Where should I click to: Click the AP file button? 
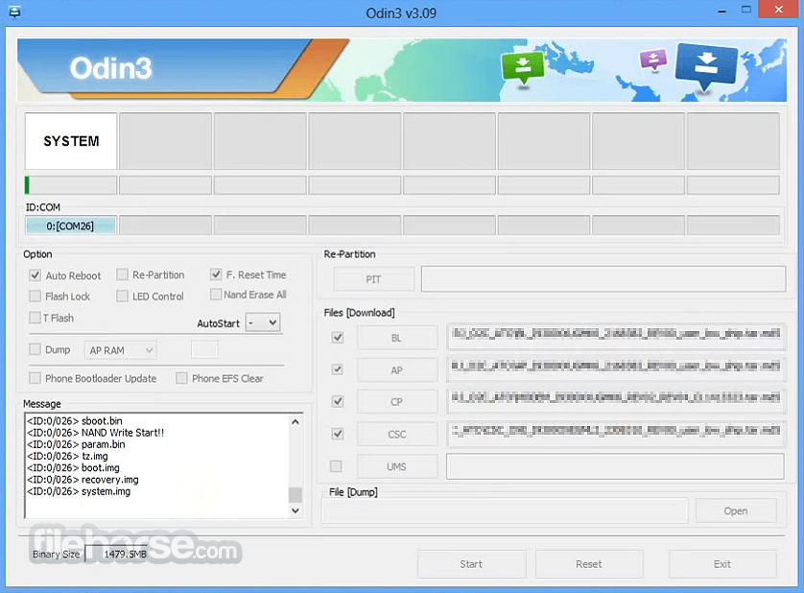click(396, 369)
